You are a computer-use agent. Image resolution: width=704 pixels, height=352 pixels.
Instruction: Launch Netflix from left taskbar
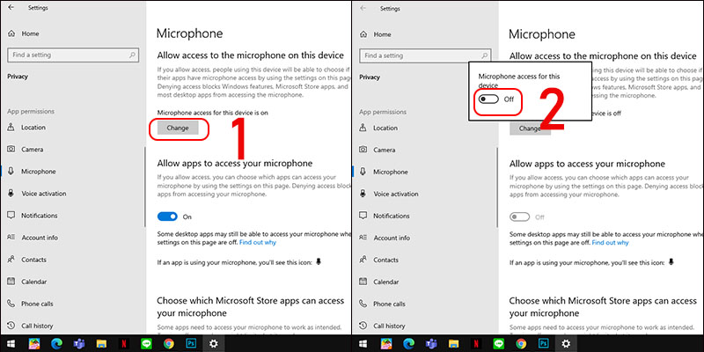tap(123, 344)
